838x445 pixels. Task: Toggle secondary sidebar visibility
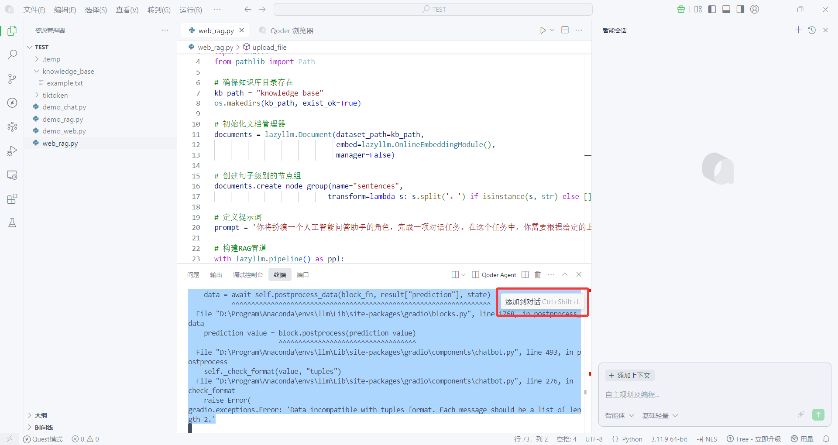click(740, 9)
